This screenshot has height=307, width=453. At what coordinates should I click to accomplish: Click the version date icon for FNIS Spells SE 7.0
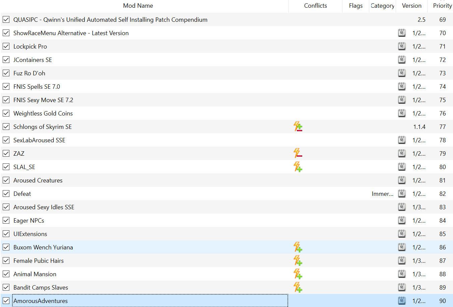pos(402,86)
